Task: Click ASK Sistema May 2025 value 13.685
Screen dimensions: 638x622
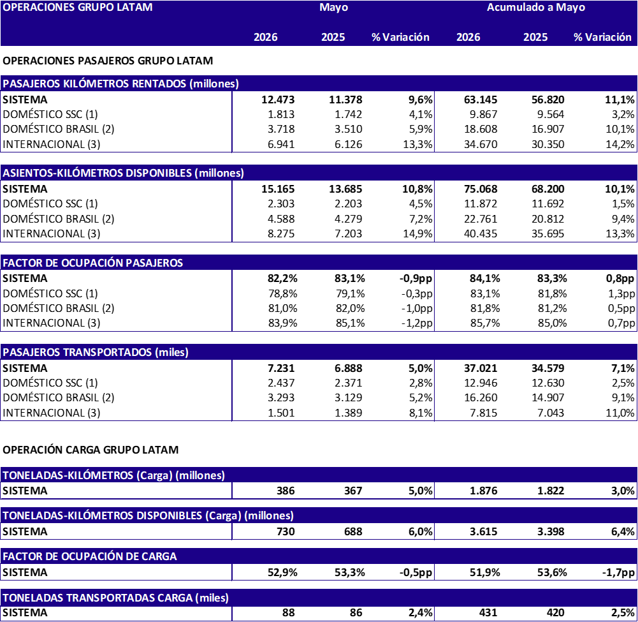Action: point(345,189)
